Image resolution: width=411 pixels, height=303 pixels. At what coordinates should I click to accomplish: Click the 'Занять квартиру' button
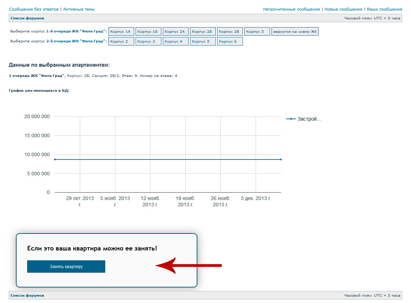tap(66, 266)
